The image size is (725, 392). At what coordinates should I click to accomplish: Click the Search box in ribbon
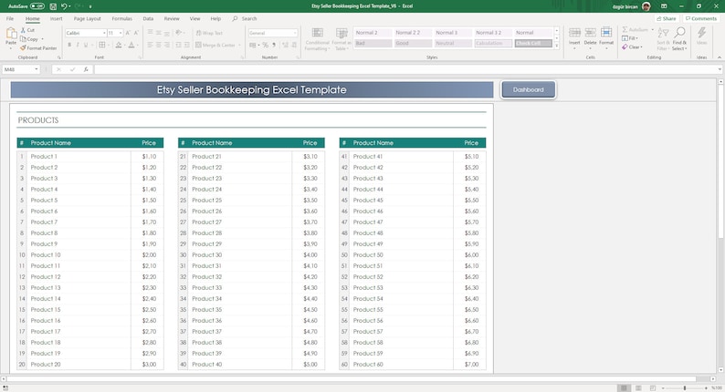[245, 18]
